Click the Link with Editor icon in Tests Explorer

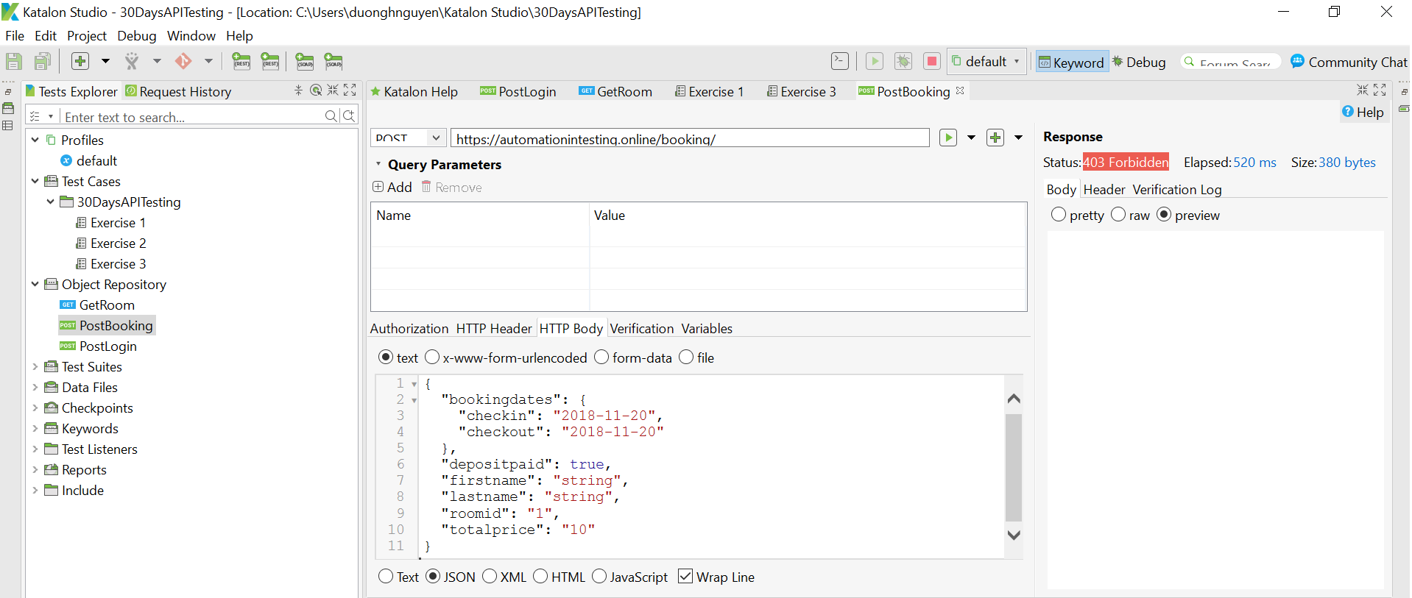point(316,90)
